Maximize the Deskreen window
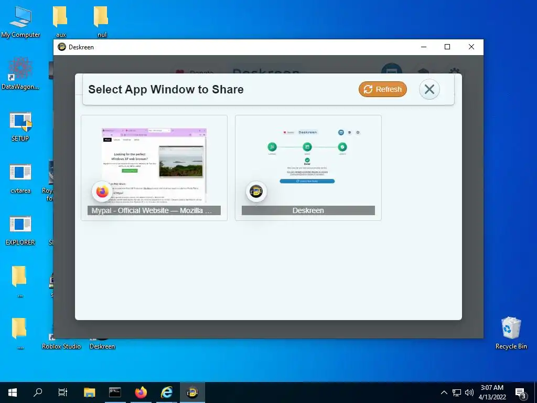Screen dimensions: 537x403 point(447,47)
